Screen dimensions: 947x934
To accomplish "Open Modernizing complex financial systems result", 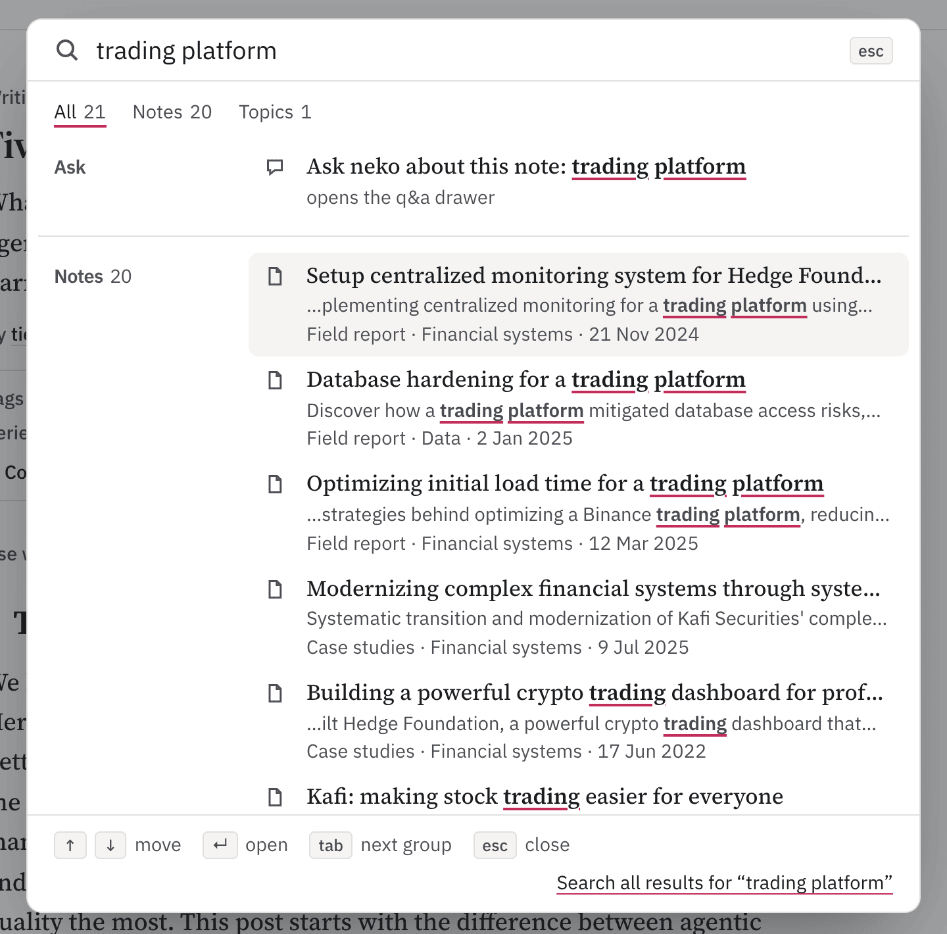I will 579,617.
